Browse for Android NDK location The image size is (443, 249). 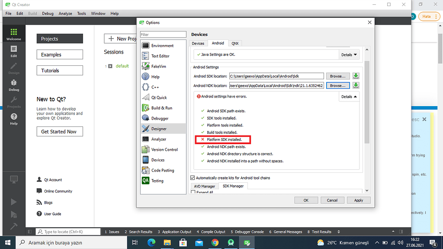point(338,85)
